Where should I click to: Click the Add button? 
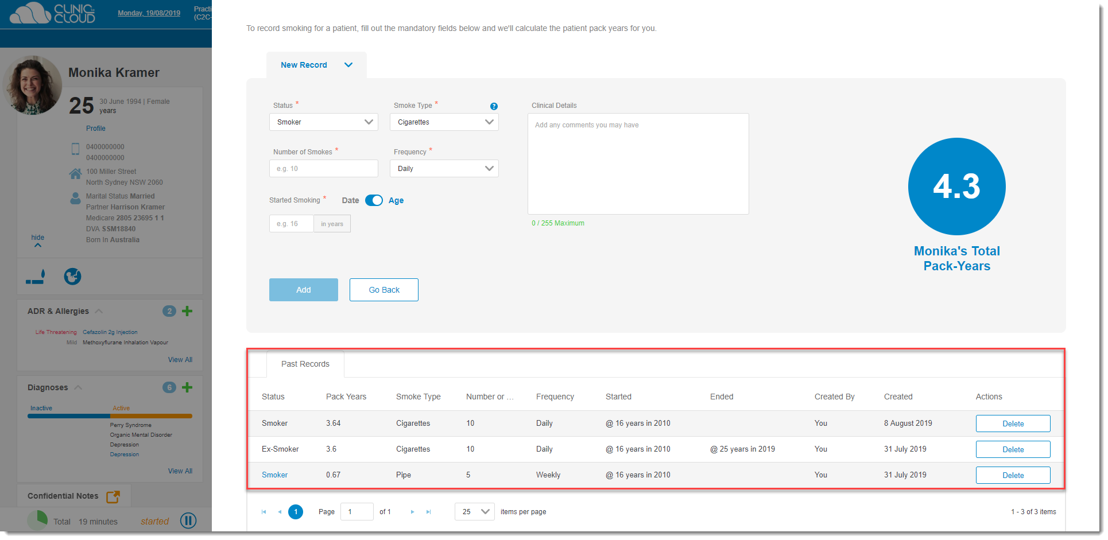tap(304, 290)
